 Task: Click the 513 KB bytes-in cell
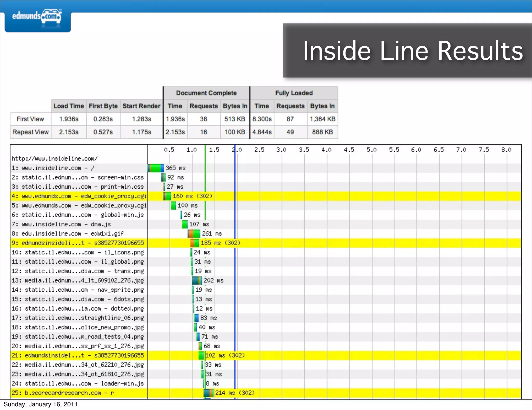(x=235, y=119)
